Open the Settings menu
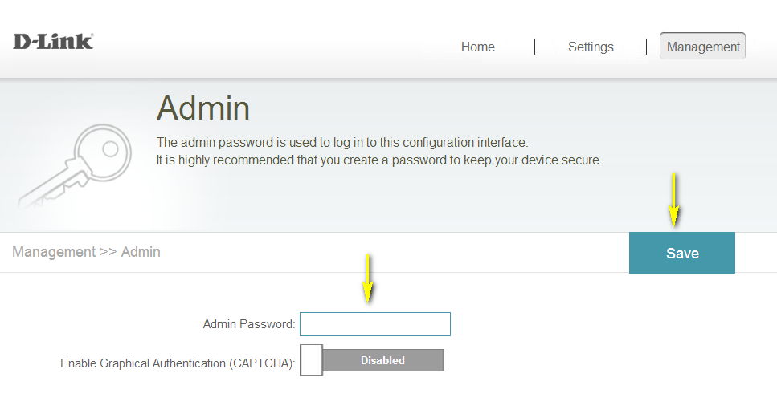777x410 pixels. pyautogui.click(x=591, y=47)
